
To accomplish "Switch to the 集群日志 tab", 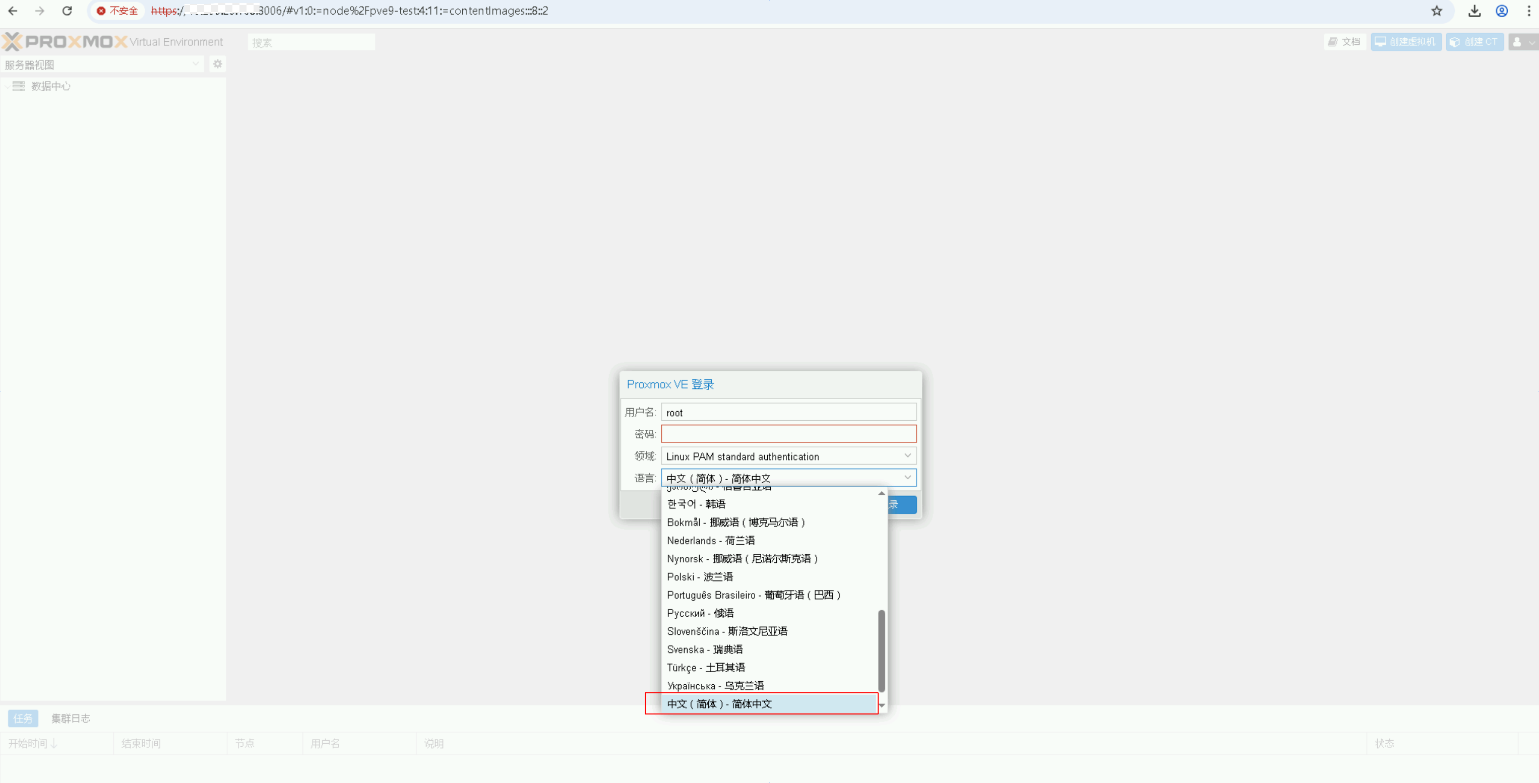I will point(71,718).
